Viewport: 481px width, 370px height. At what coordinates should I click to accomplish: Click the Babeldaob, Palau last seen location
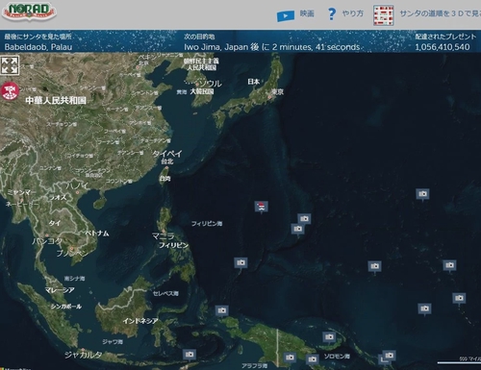pyautogui.click(x=38, y=47)
